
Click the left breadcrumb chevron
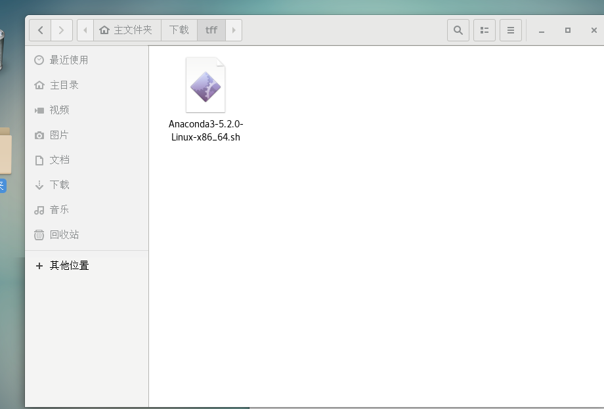click(x=84, y=30)
